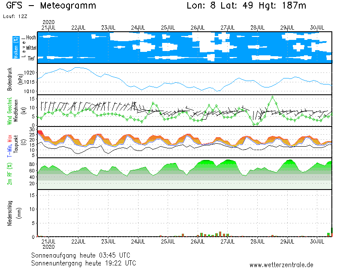343x268 pixels.
Task: Click the "Lauf: 12Z" run label
Action: 15,16
